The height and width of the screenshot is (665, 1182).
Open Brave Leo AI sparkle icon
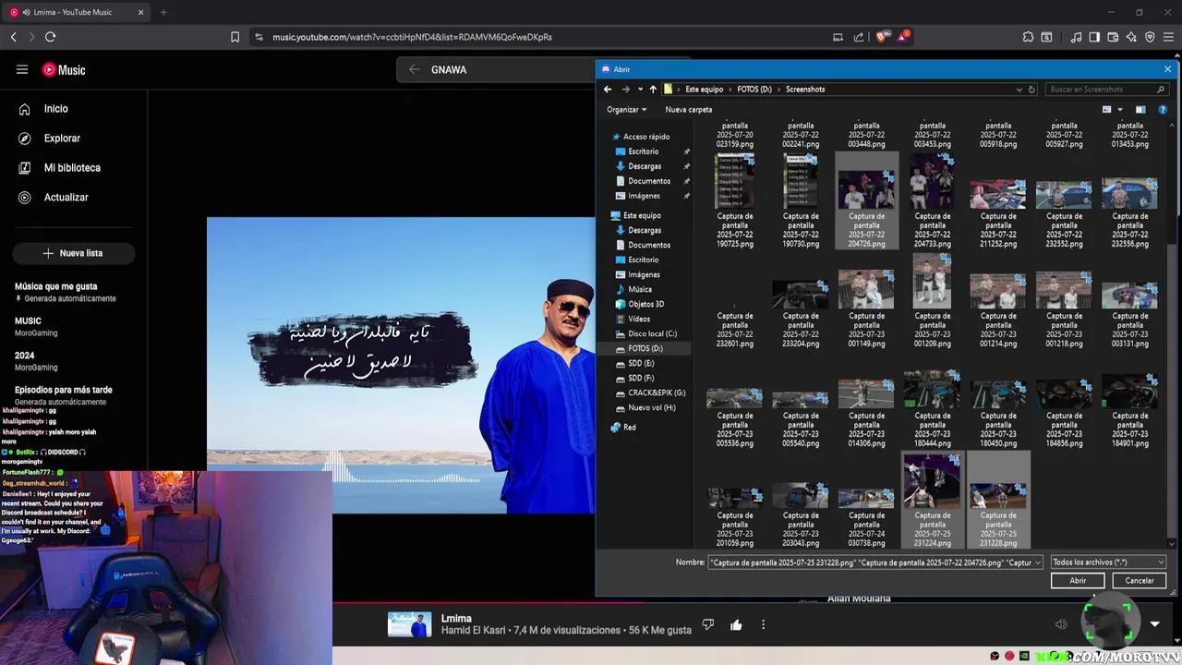1131,37
